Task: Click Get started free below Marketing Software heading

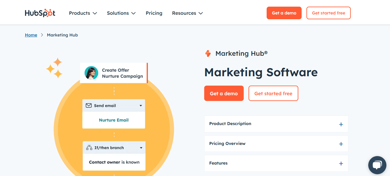Action: [x=273, y=93]
